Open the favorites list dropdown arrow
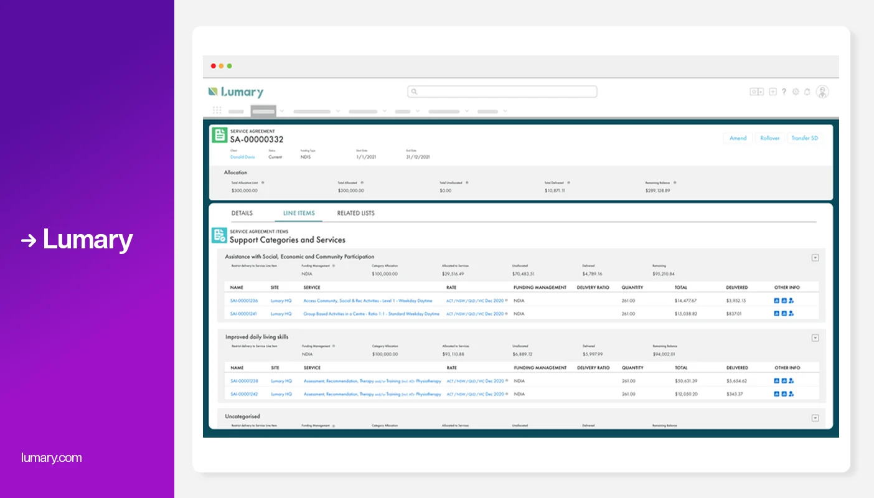 tap(761, 92)
